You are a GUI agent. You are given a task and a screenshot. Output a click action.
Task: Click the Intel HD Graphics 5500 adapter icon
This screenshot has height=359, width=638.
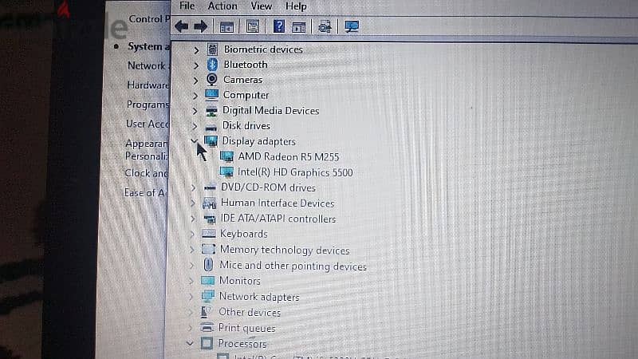226,172
